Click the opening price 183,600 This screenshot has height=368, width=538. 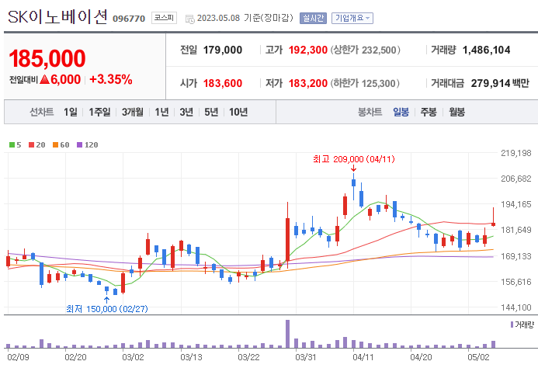coord(223,83)
